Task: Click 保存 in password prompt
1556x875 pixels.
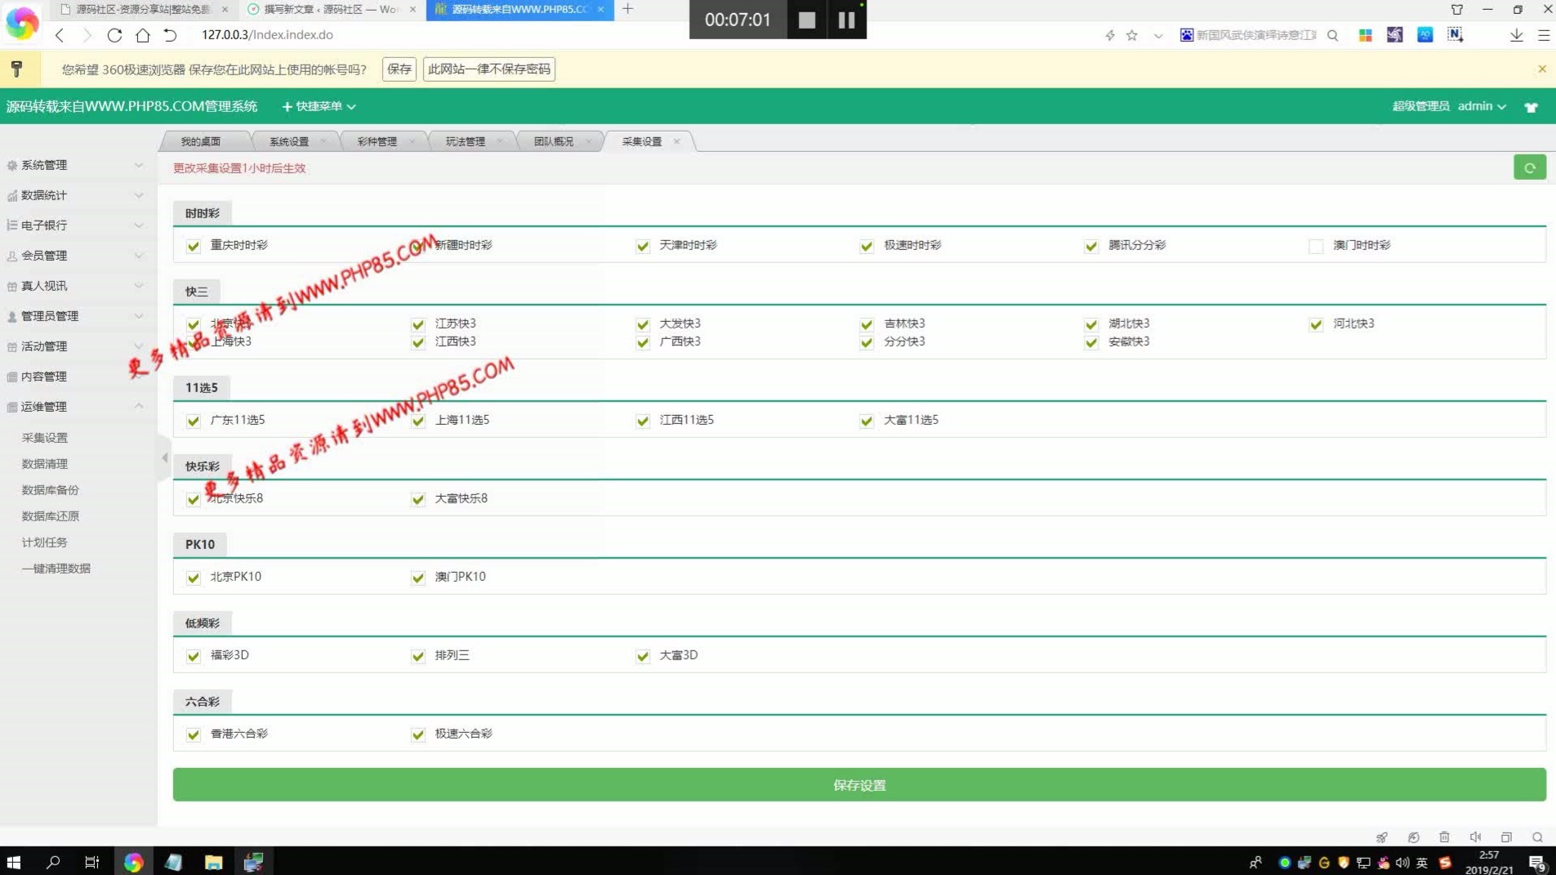Action: [x=399, y=69]
